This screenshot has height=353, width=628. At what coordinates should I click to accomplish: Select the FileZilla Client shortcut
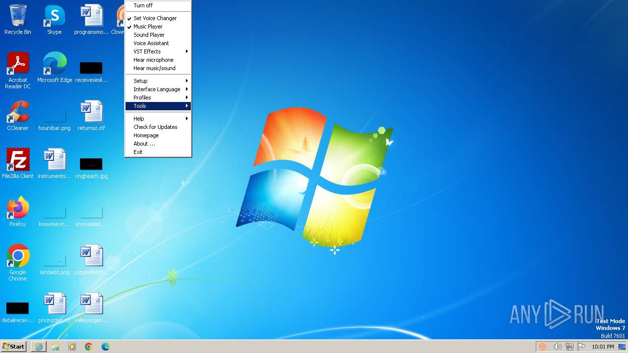tap(18, 164)
